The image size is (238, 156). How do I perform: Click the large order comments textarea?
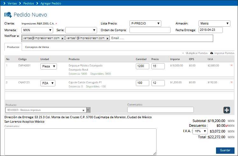[x=80, y=142]
